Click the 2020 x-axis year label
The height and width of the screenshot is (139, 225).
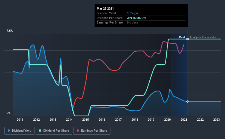(x=167, y=120)
